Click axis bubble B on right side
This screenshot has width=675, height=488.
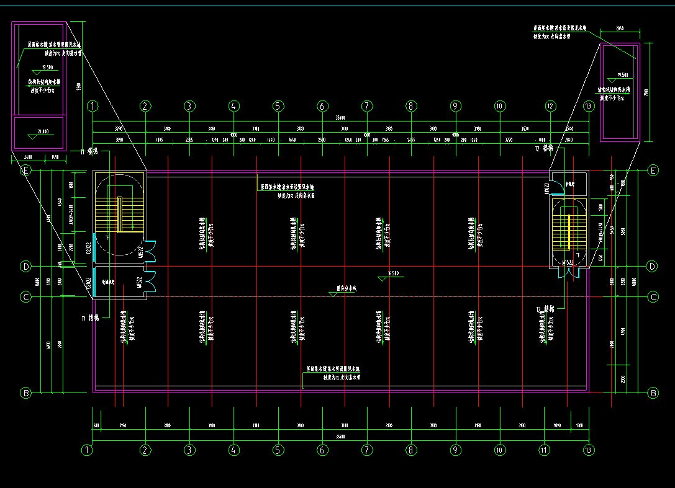(653, 393)
